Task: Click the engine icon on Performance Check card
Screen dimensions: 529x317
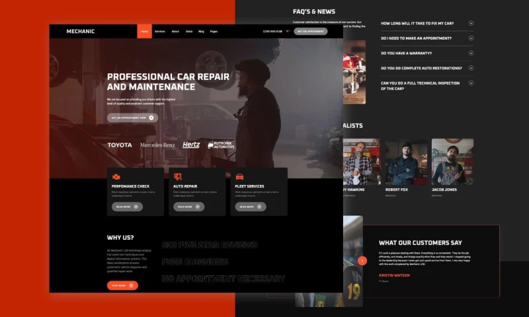Action: click(116, 177)
